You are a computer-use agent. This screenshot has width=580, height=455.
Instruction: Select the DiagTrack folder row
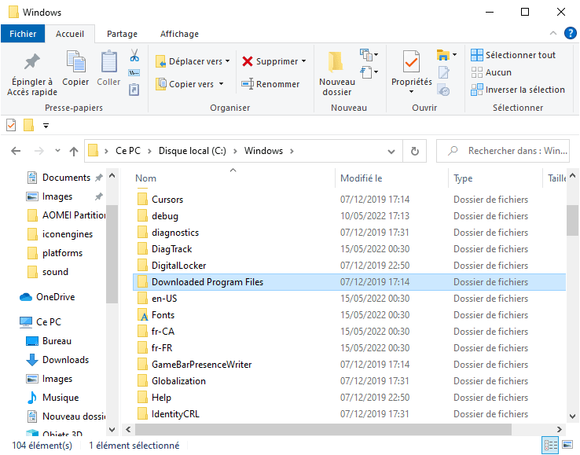tap(349, 249)
